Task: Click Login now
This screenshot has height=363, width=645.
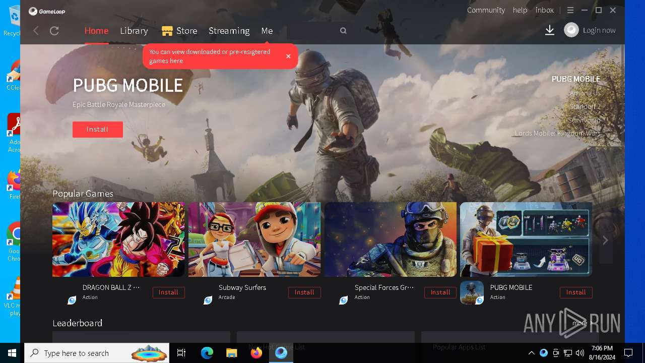Action: coord(599,30)
